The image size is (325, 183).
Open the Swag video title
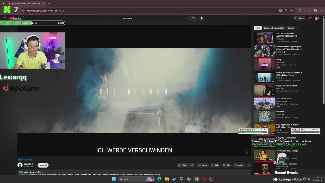279,60
